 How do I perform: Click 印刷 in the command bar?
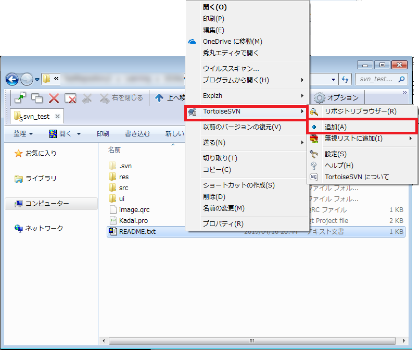click(x=103, y=133)
